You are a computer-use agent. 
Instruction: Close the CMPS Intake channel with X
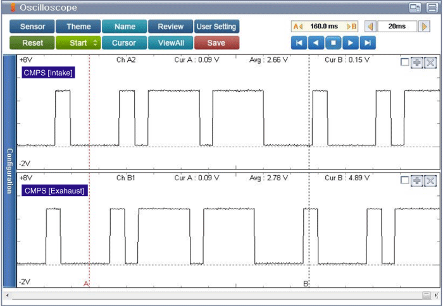tap(430, 62)
